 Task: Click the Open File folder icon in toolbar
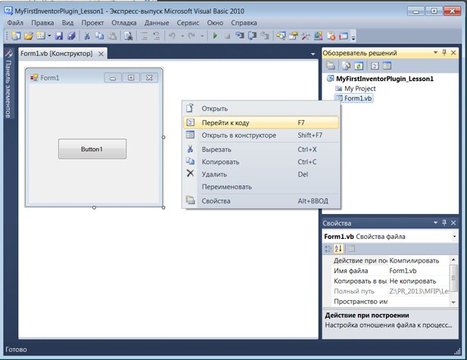(x=29, y=36)
